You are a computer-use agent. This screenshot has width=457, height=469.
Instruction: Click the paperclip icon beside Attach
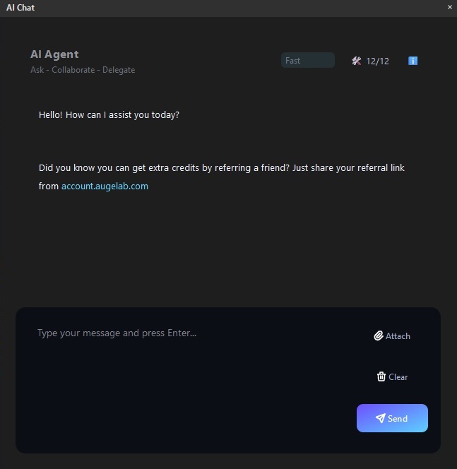pos(379,336)
